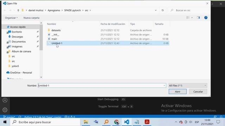Open VS Code notifications bell
Screen dimensions: 225x126
click(x=221, y=117)
